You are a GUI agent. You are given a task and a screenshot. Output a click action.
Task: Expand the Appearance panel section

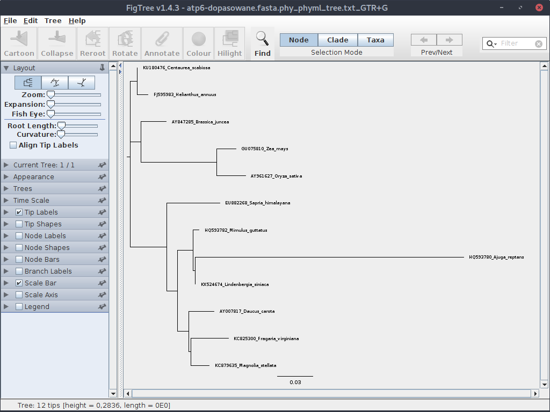click(6, 177)
